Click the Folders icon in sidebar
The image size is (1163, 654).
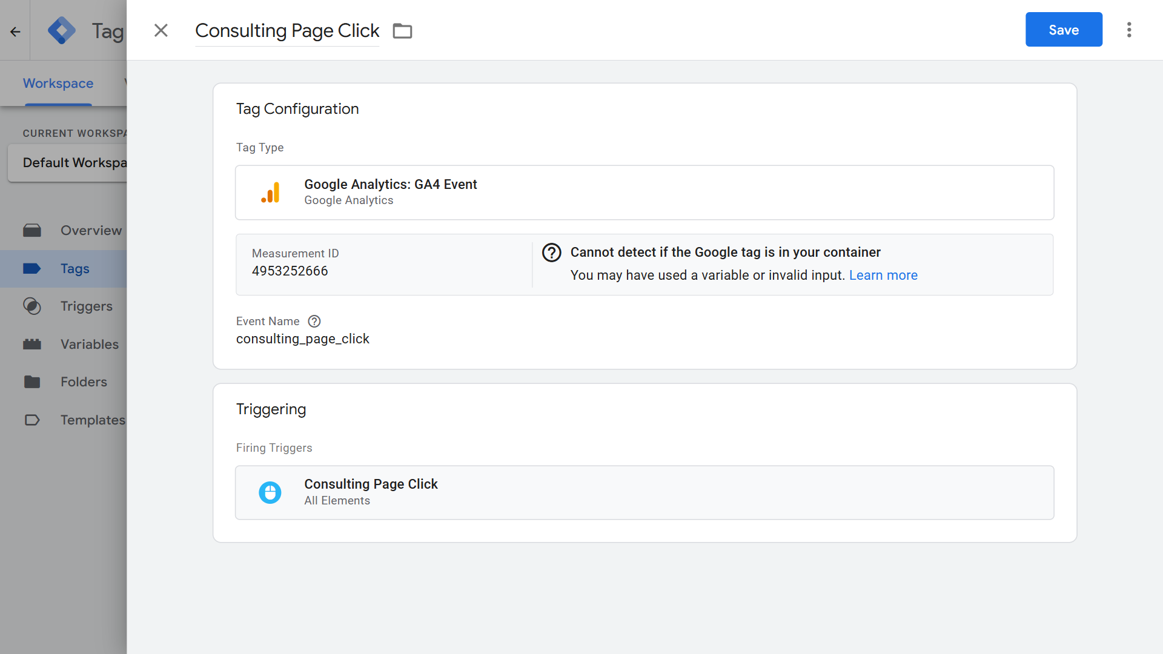click(x=32, y=382)
